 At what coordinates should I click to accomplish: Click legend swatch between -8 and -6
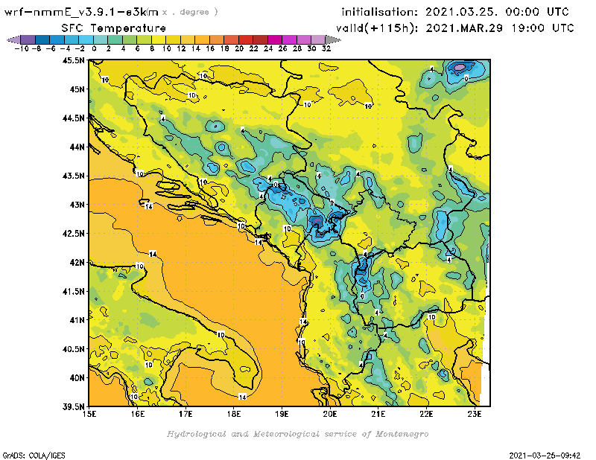[42, 39]
